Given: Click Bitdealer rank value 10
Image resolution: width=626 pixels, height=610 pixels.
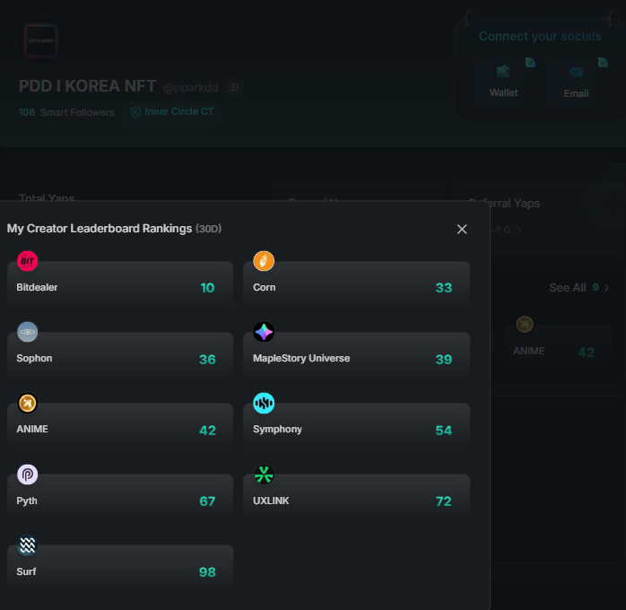Looking at the screenshot, I should coord(207,288).
